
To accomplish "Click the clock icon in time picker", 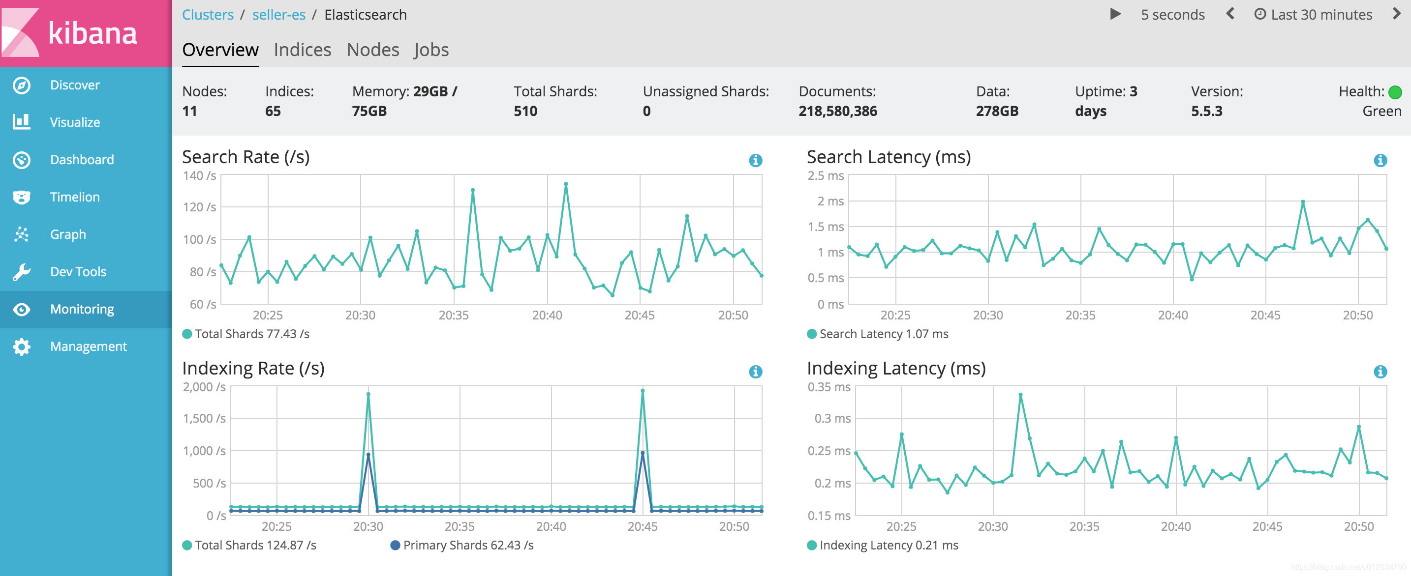I will pos(1260,14).
